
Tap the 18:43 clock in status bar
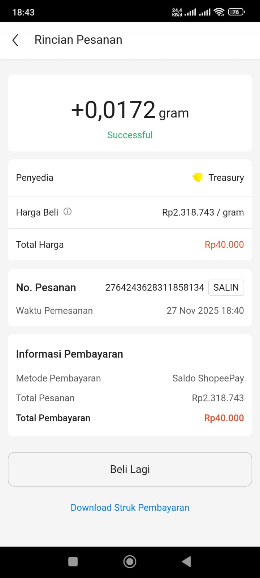[x=23, y=12]
